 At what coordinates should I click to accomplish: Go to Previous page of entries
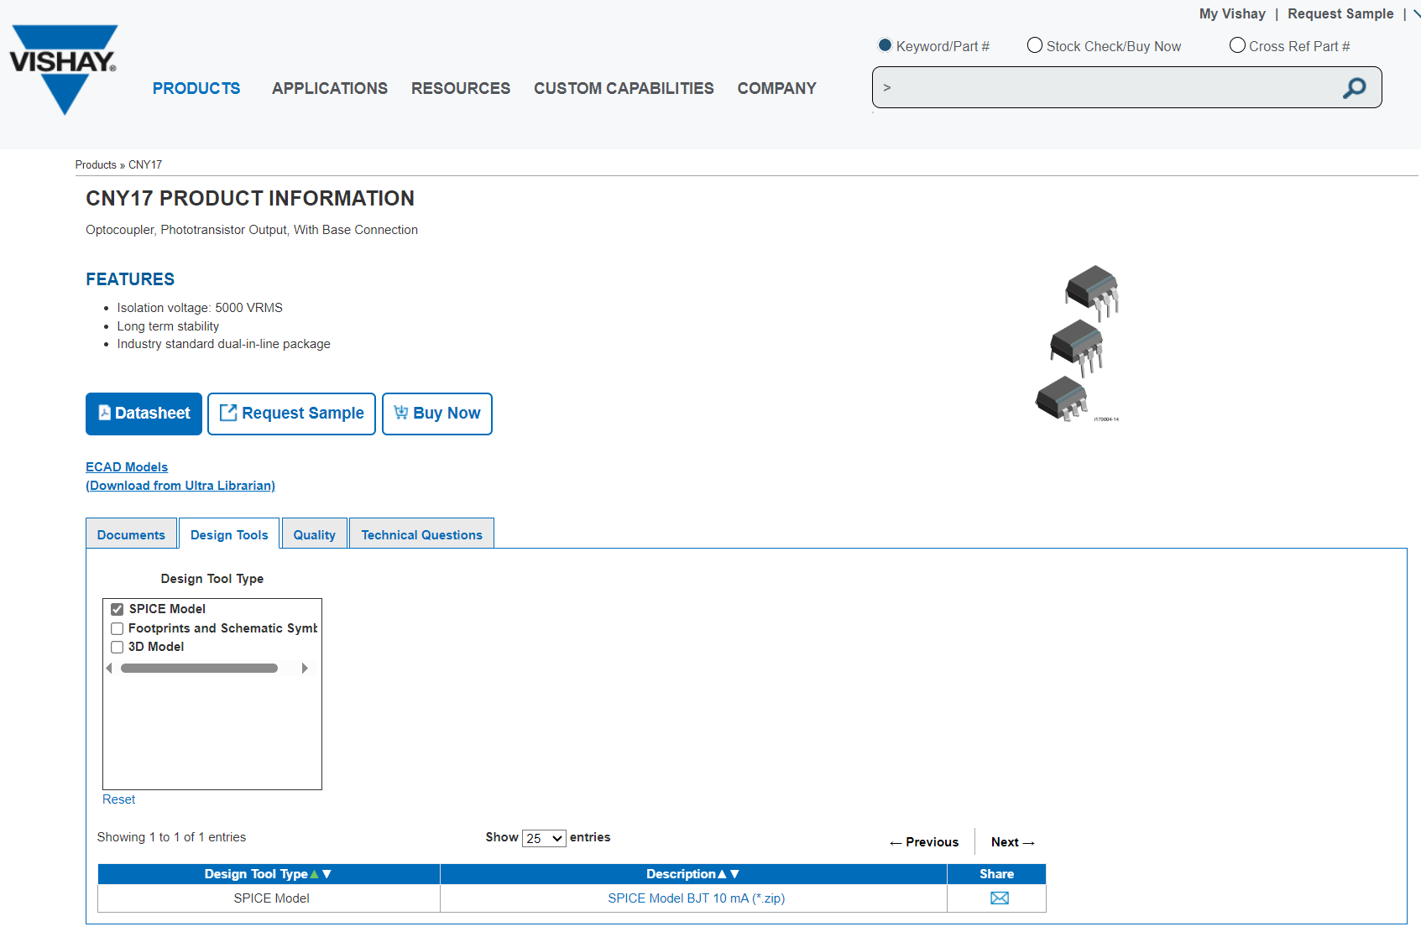[x=924, y=842]
